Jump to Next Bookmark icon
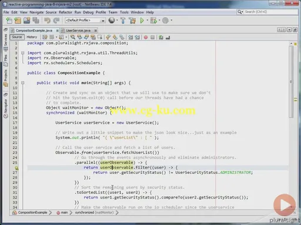The image size is (301, 225). pyautogui.click(x=115, y=37)
